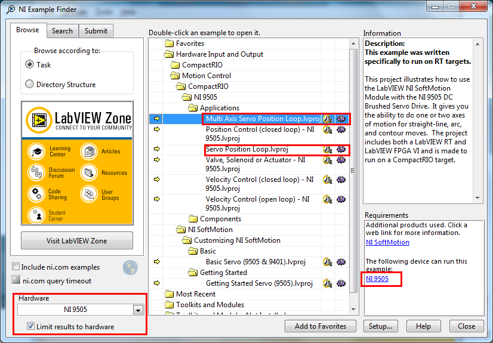The width and height of the screenshot is (493, 343).
Task: Open the Resources icon
Action: pyautogui.click(x=89, y=172)
